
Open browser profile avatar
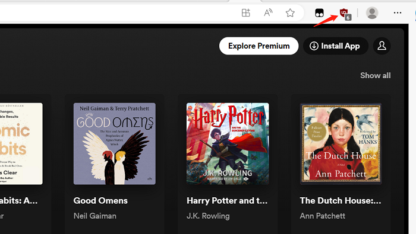(372, 12)
